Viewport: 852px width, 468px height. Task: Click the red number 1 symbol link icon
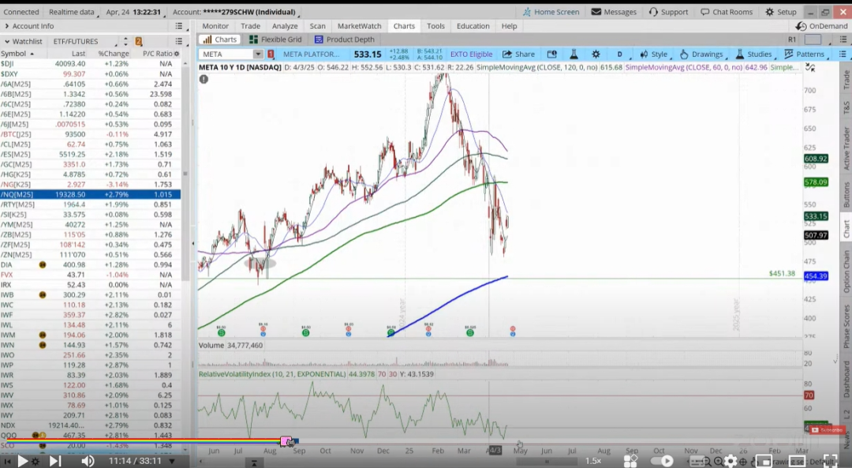pos(271,54)
